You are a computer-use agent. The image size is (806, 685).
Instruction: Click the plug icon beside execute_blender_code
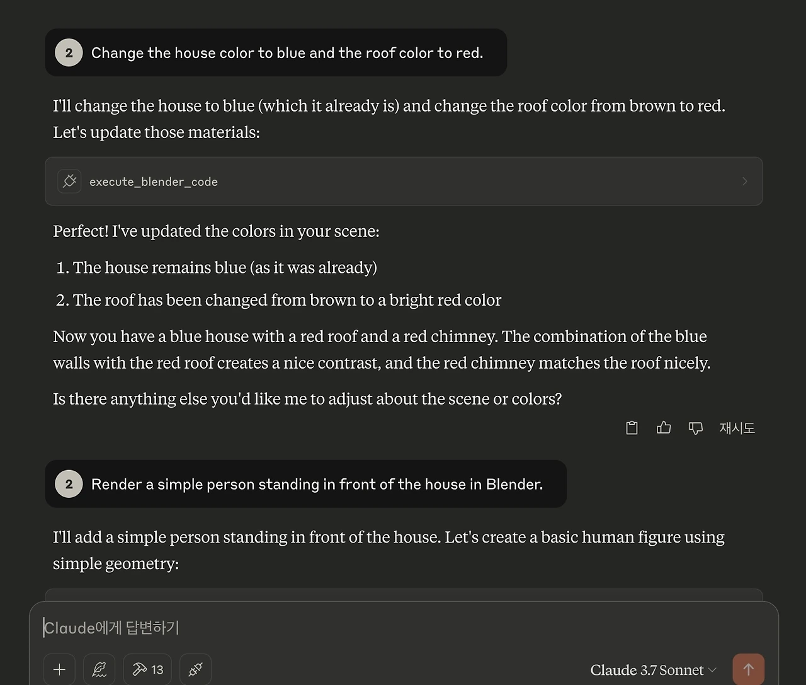[x=70, y=181]
